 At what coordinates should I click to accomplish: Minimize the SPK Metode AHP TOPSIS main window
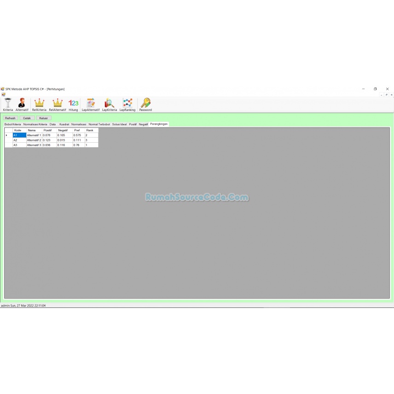[363, 89]
